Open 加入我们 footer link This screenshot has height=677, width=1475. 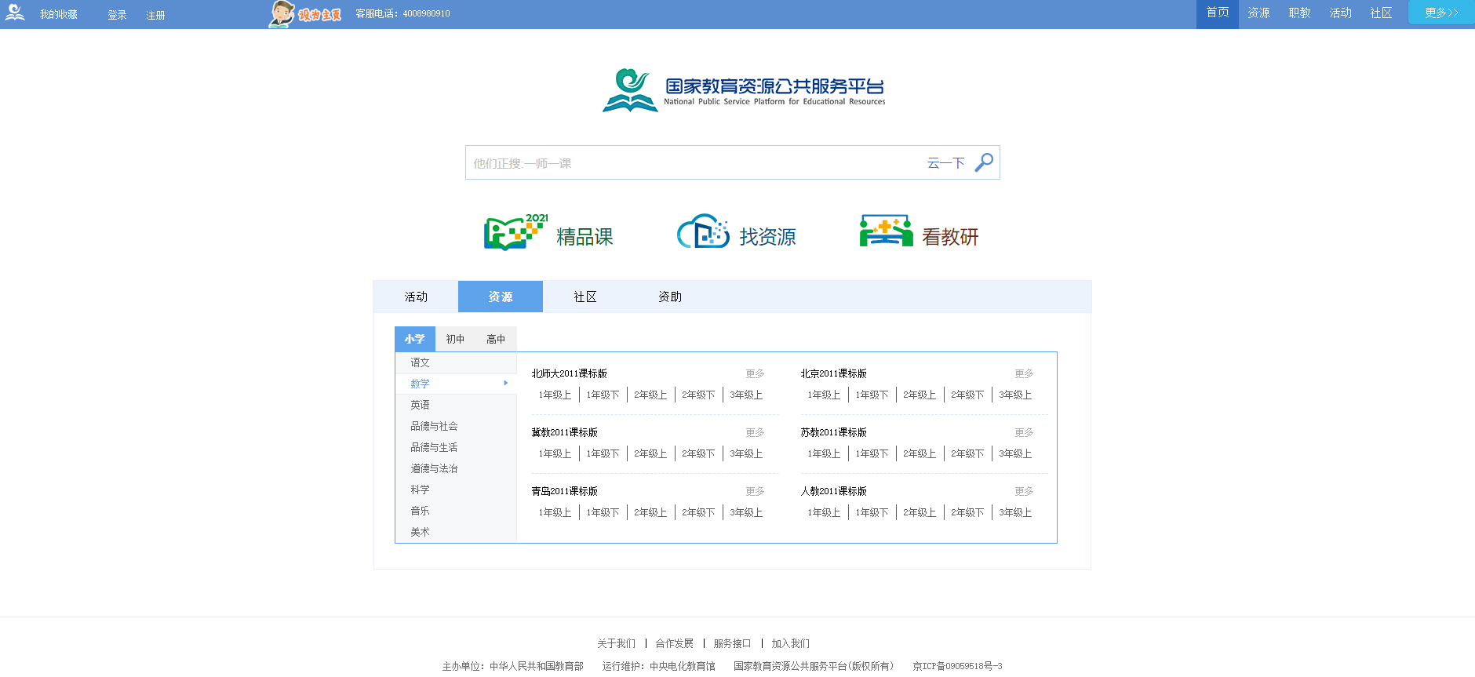790,643
